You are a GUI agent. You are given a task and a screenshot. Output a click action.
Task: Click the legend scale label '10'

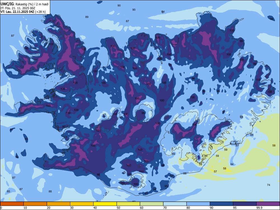pos(25,208)
